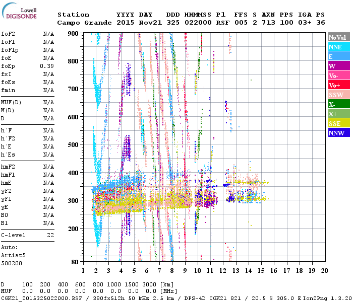This screenshot has height=302, width=353.
Task: Click the RSF program value
Action: click(x=223, y=23)
